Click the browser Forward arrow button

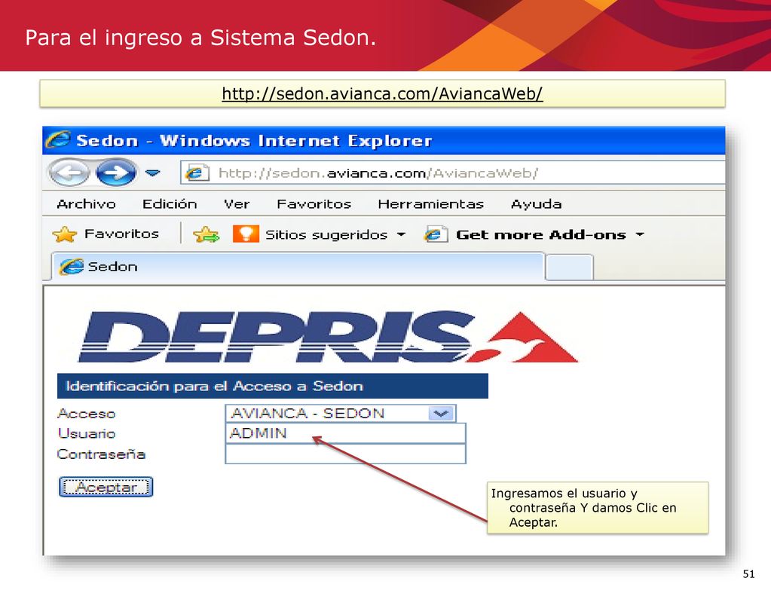pyautogui.click(x=115, y=173)
